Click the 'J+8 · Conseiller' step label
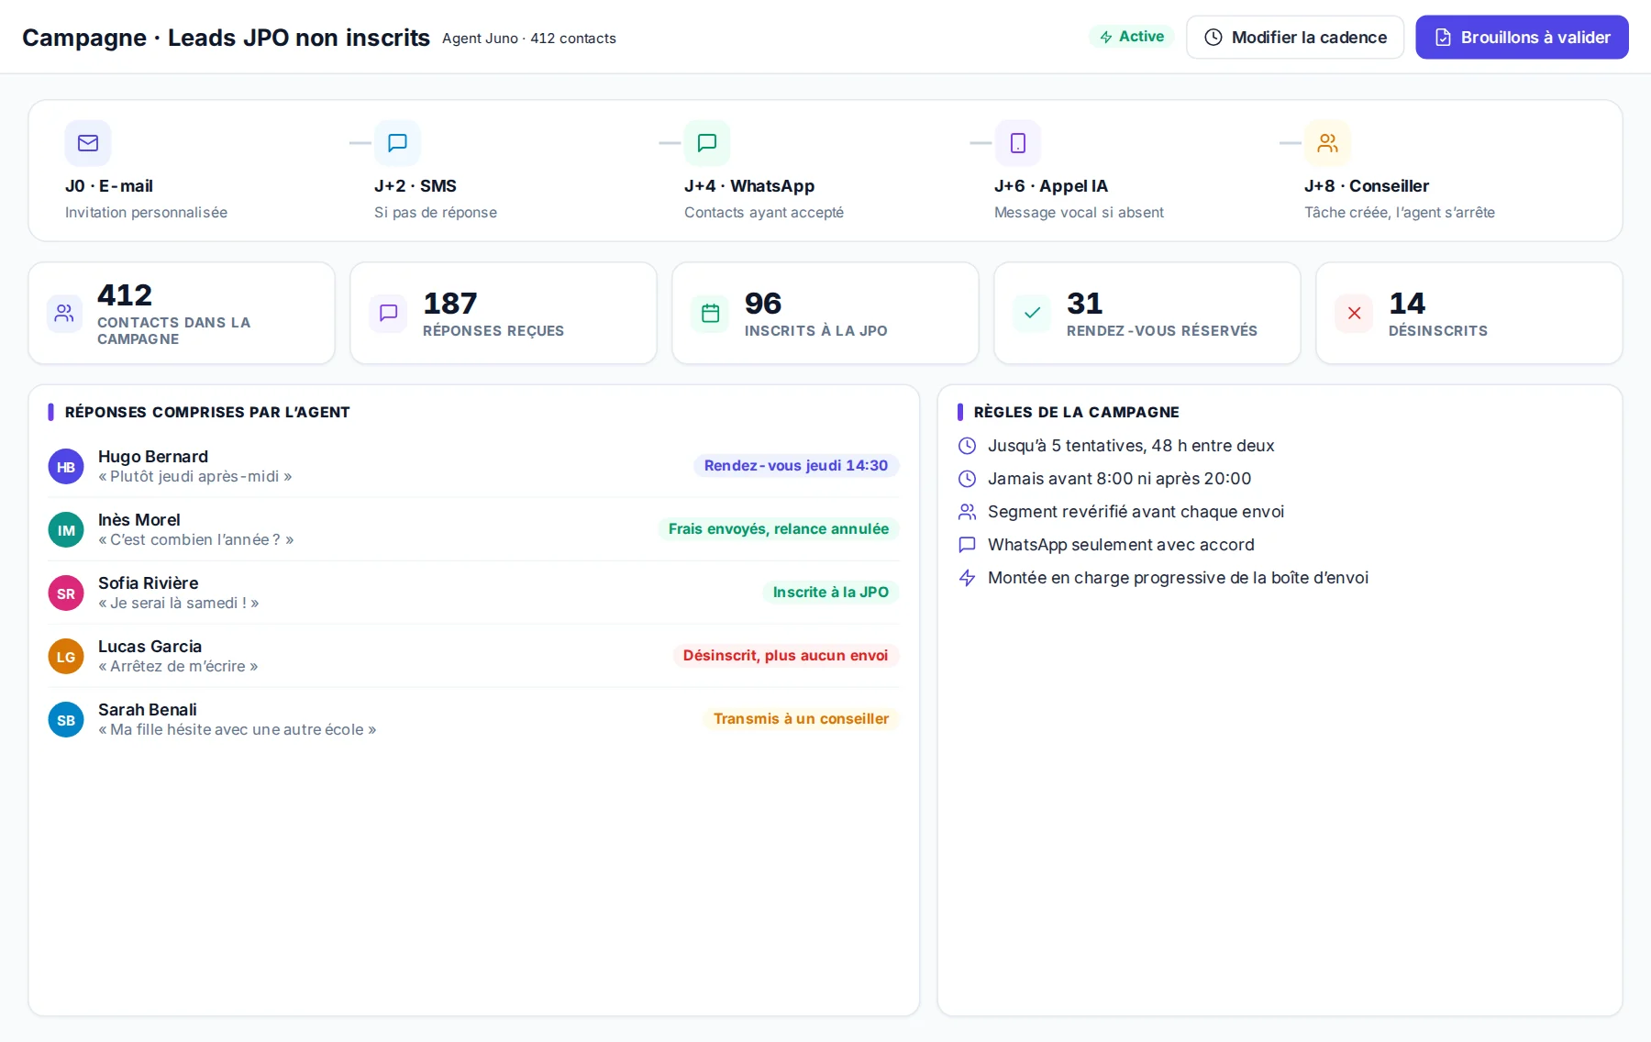 tap(1367, 186)
